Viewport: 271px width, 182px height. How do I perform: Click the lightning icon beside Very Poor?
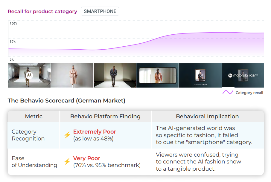[x=67, y=162]
